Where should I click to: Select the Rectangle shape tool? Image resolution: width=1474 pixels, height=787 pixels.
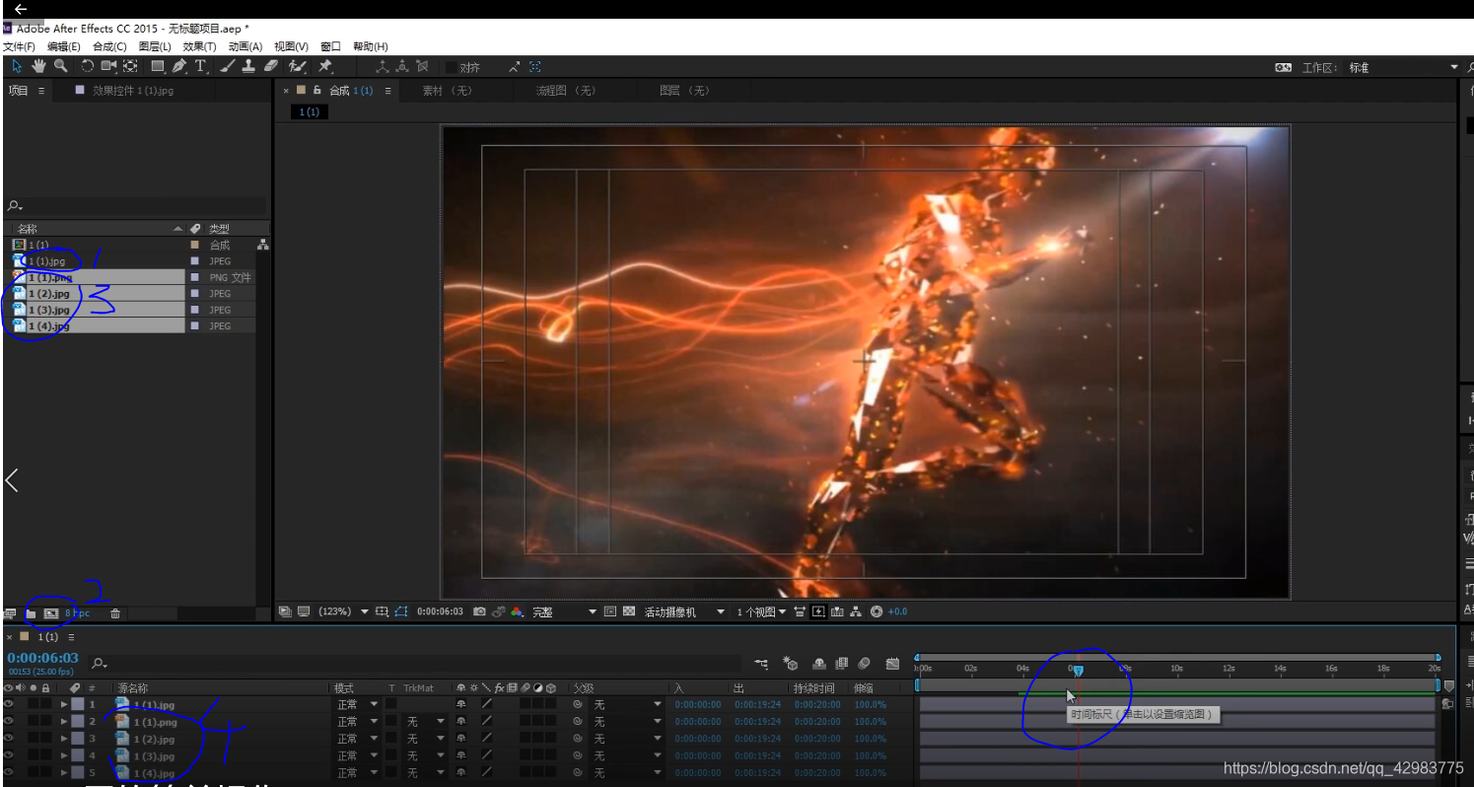[x=158, y=66]
